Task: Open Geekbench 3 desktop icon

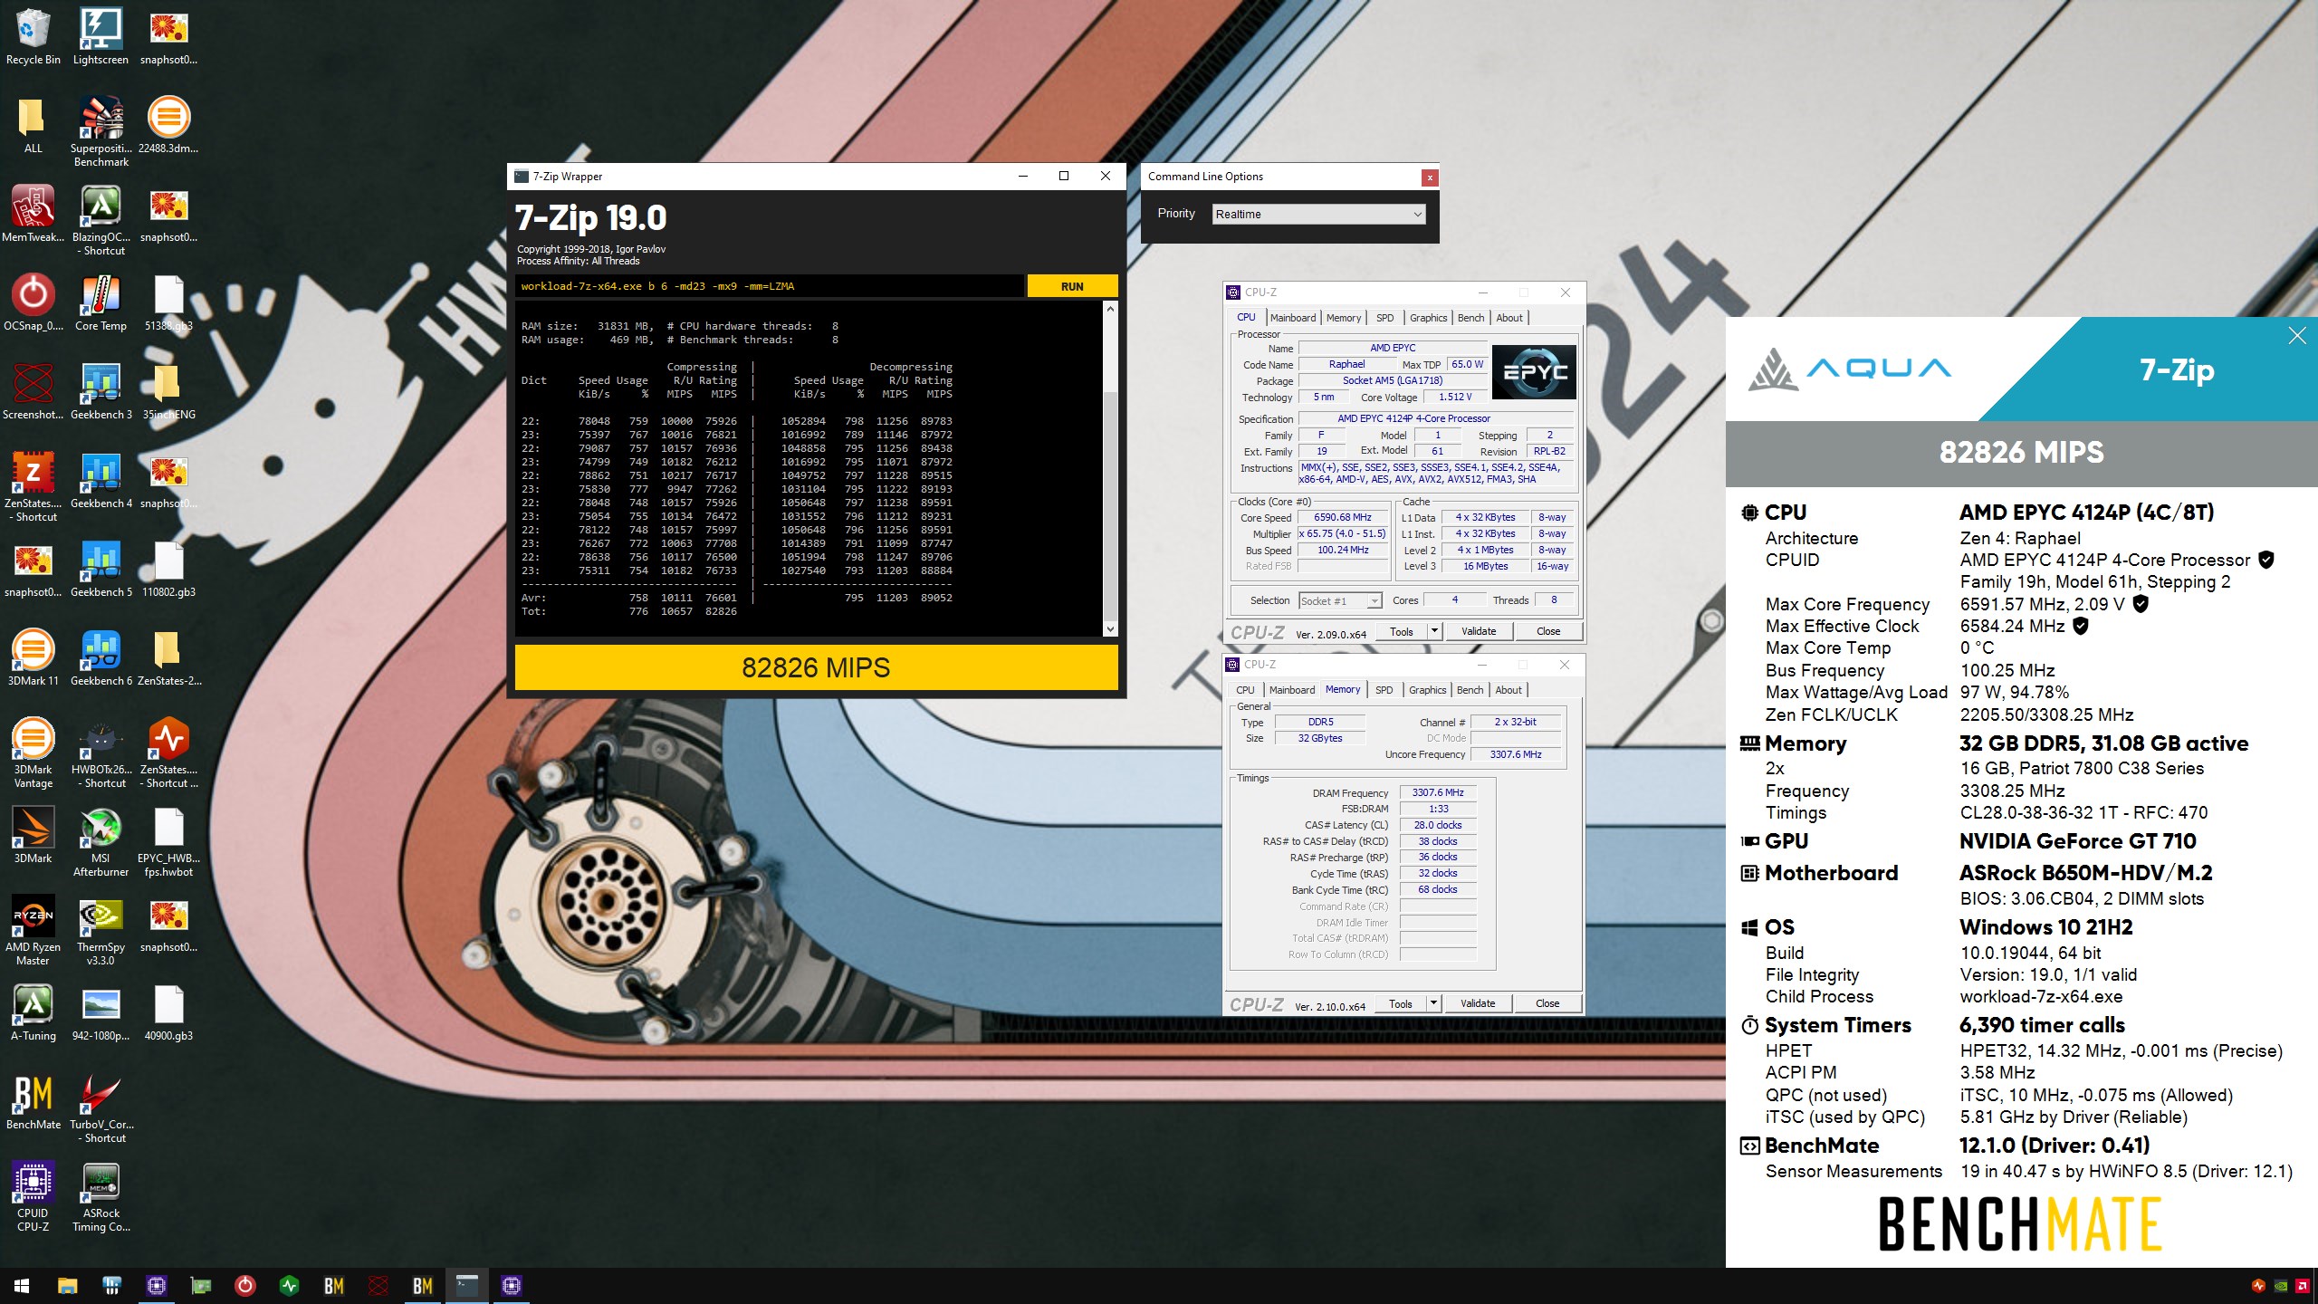Action: pos(101,391)
